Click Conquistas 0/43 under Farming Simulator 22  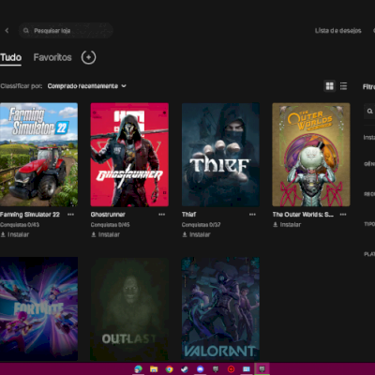point(20,224)
